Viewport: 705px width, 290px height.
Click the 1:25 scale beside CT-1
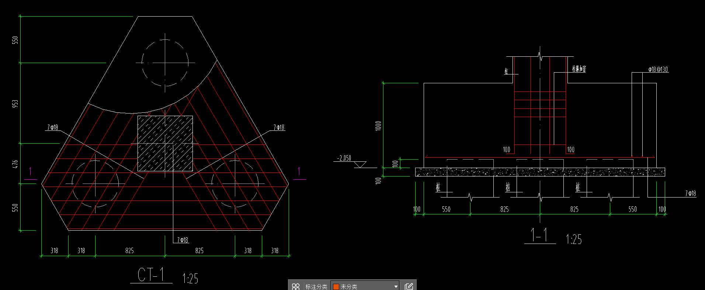click(190, 278)
